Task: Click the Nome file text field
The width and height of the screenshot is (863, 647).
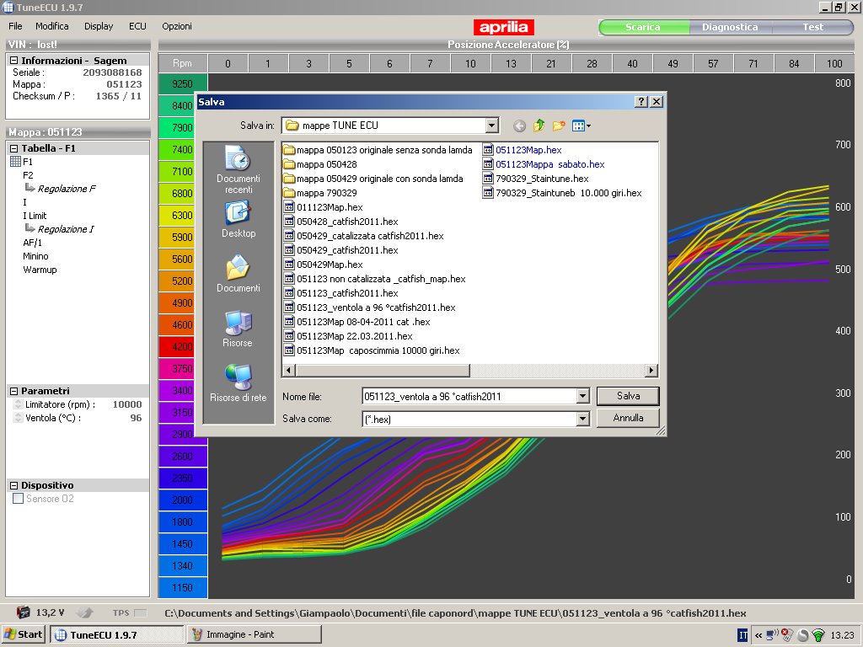Action: pyautogui.click(x=469, y=396)
